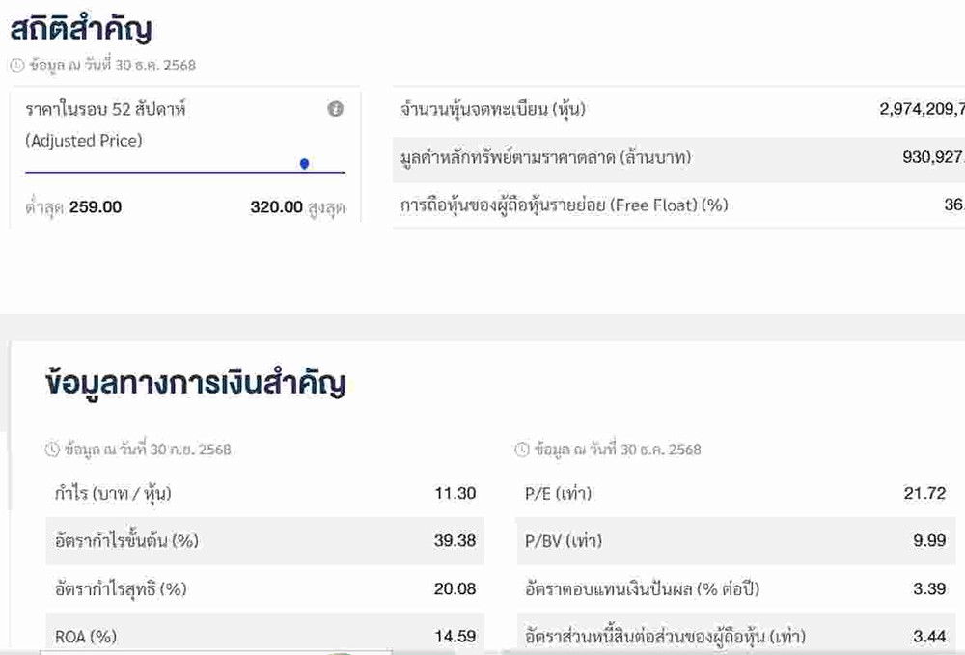
Task: Click the clock icon under สถิติสำคัญ heading
Action: [16, 66]
